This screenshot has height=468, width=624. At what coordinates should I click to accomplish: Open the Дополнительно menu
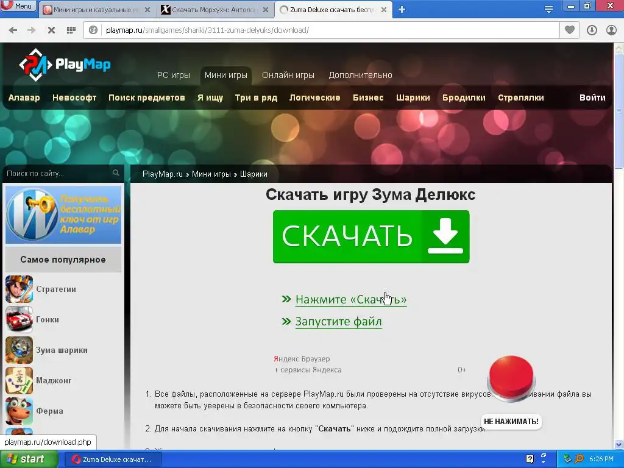pos(361,75)
